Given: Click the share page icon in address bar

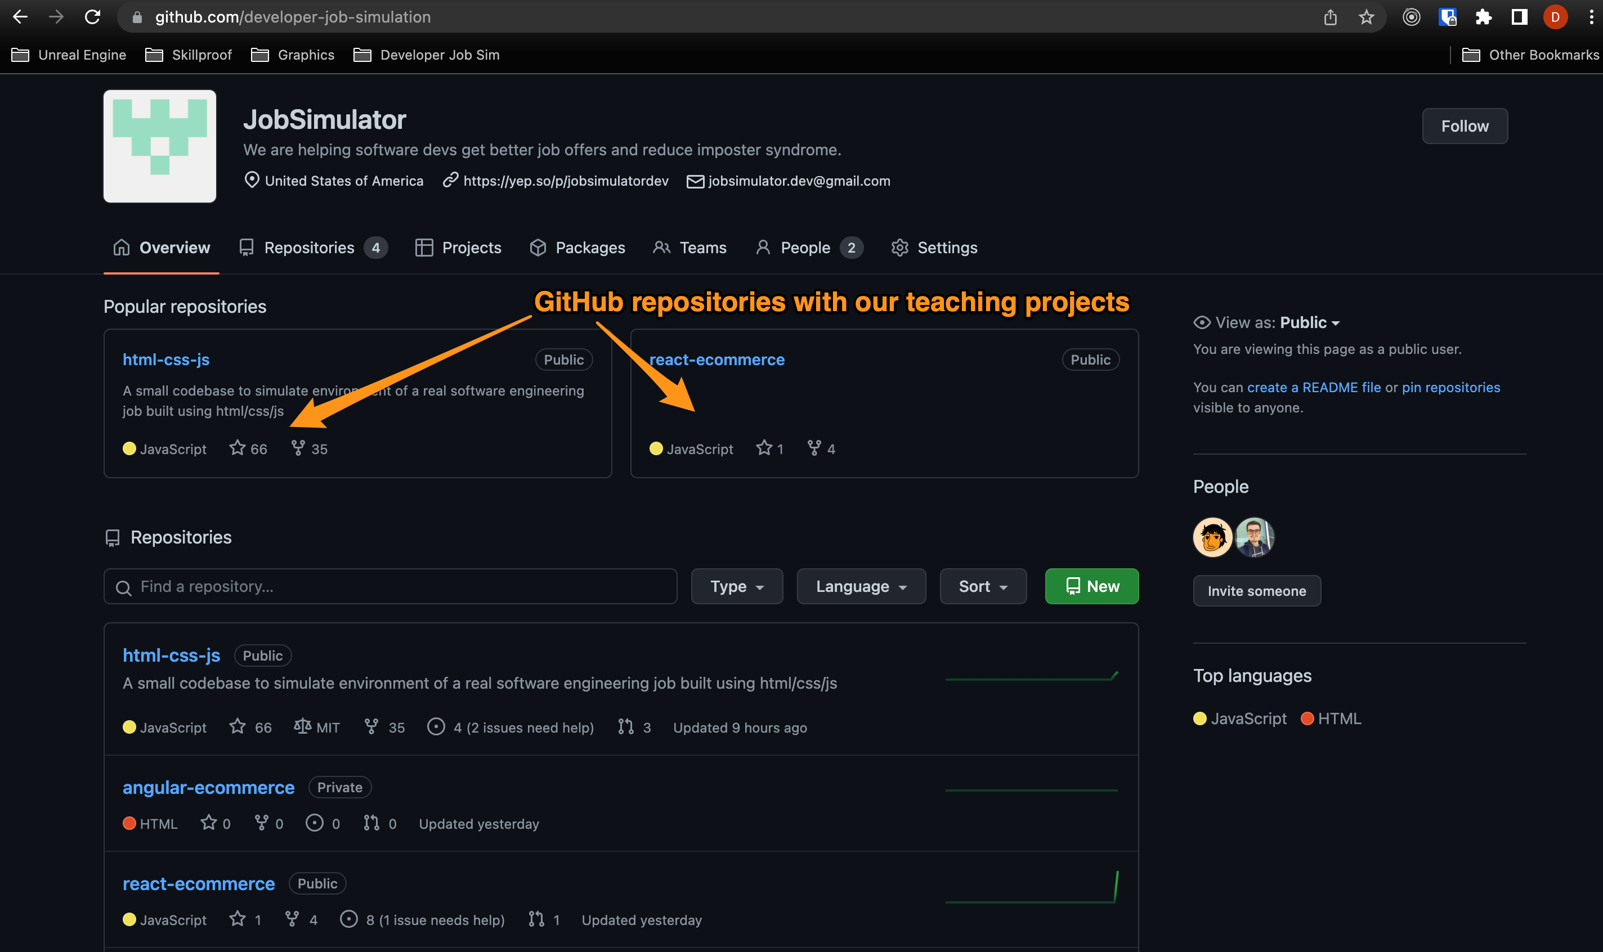Looking at the screenshot, I should point(1330,17).
